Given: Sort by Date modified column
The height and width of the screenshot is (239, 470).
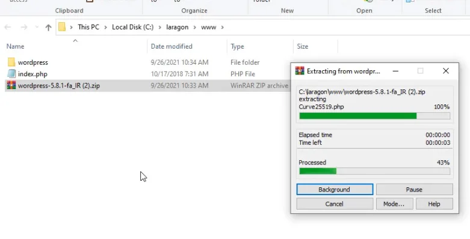Looking at the screenshot, I should (x=172, y=46).
